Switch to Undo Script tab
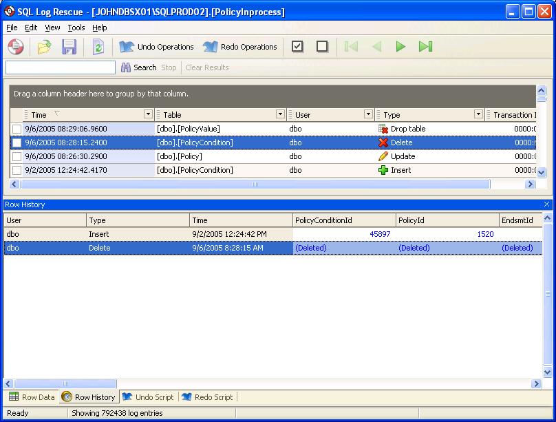Screen dimensions: 556x422 pos(148,397)
